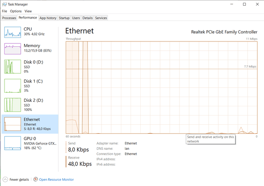Click the 7.7 Mbps graph marker label

coord(250,66)
